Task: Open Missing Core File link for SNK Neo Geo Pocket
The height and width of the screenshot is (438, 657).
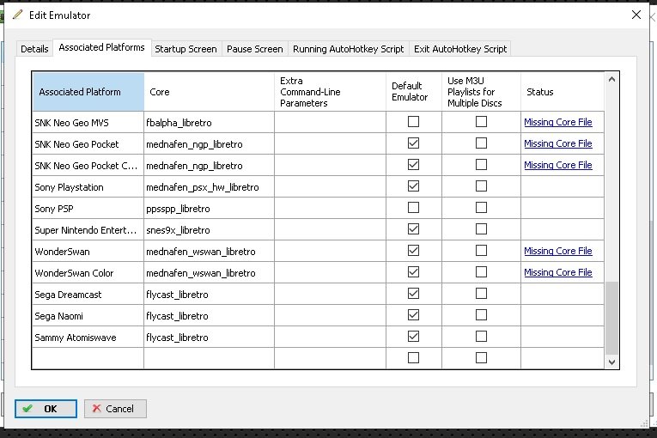Action: 557,143
